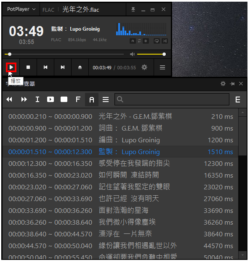Image resolution: width=250 pixels, height=262 pixels.
Task: Stop playback with the square button
Action: point(28,67)
